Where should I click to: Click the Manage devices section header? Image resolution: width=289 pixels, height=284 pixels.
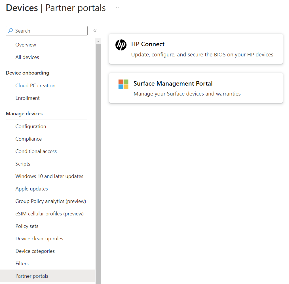click(x=24, y=114)
